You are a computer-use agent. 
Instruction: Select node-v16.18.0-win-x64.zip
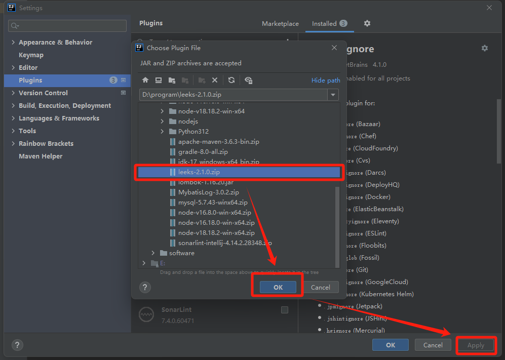(216, 223)
